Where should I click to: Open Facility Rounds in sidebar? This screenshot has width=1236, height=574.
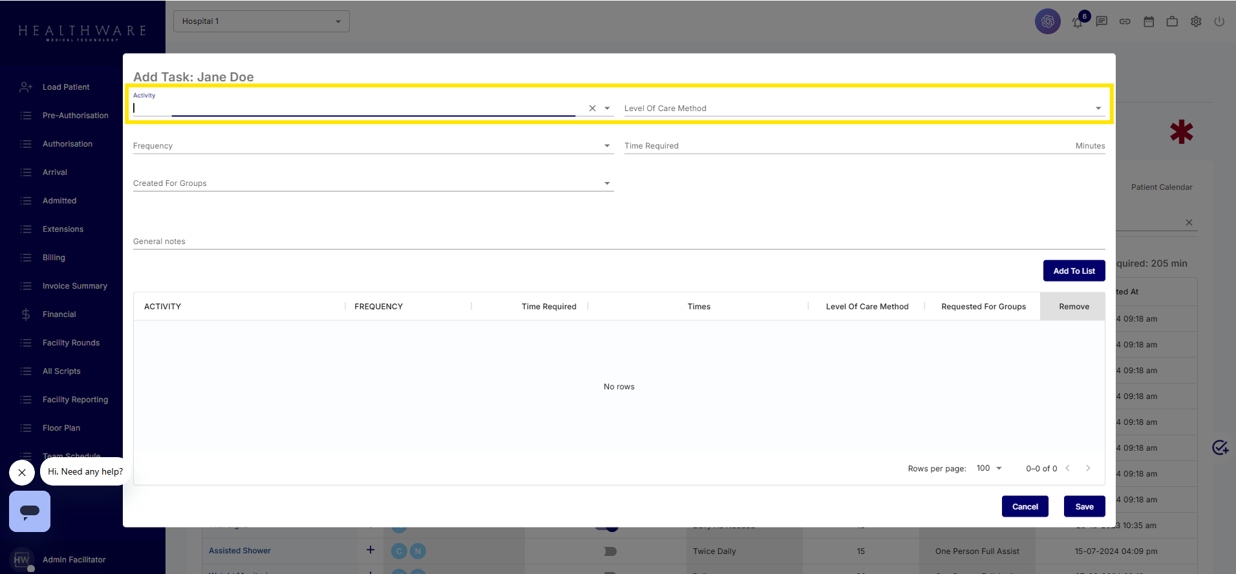(x=70, y=343)
